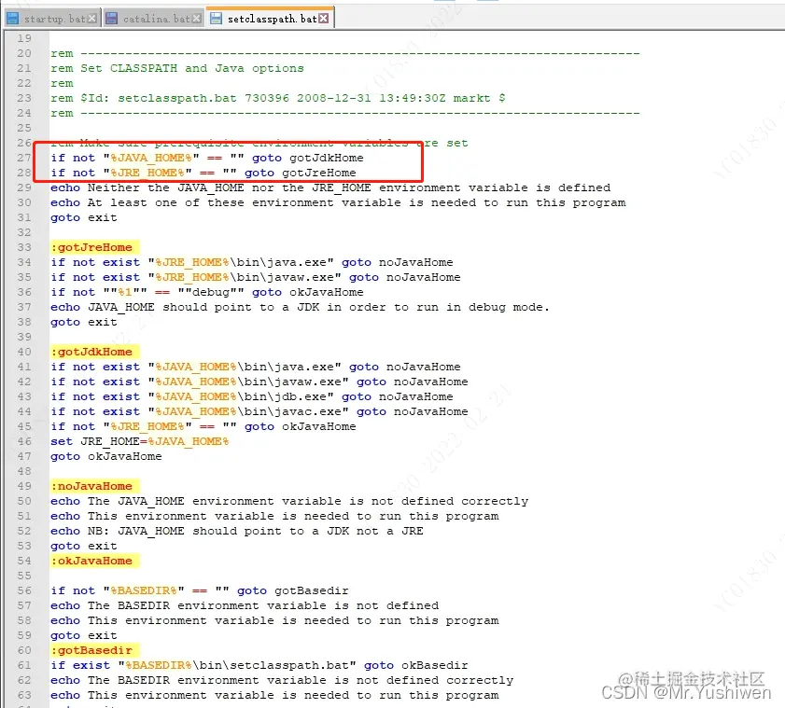The width and height of the screenshot is (785, 708).
Task: Click 'set JRE_HOME=%JAVA_HOME%' line
Action: [140, 441]
